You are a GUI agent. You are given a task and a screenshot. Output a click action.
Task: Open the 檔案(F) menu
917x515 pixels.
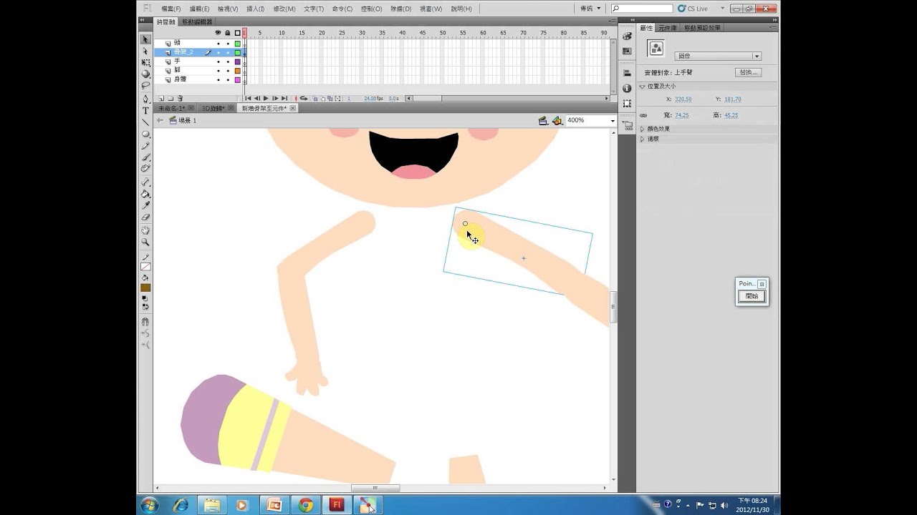pyautogui.click(x=171, y=9)
